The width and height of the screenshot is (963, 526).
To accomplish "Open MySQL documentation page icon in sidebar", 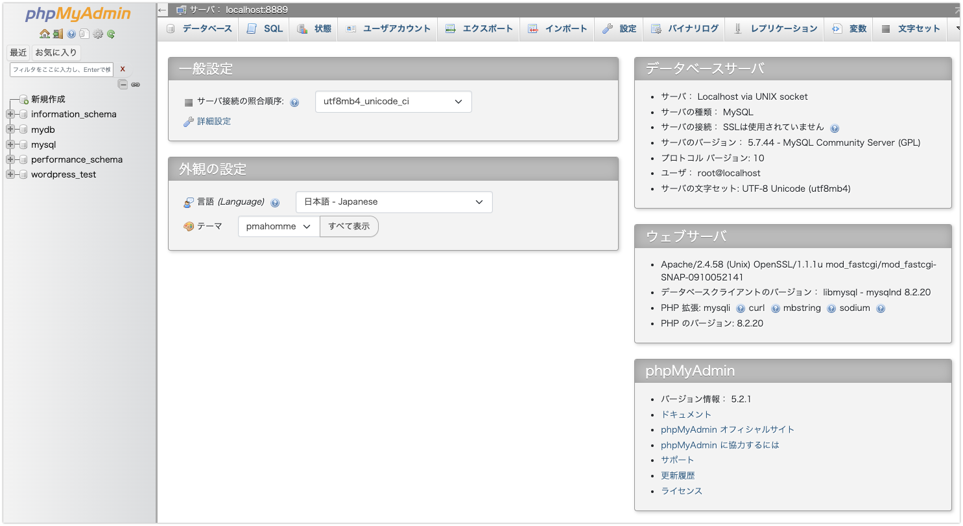I will [84, 34].
